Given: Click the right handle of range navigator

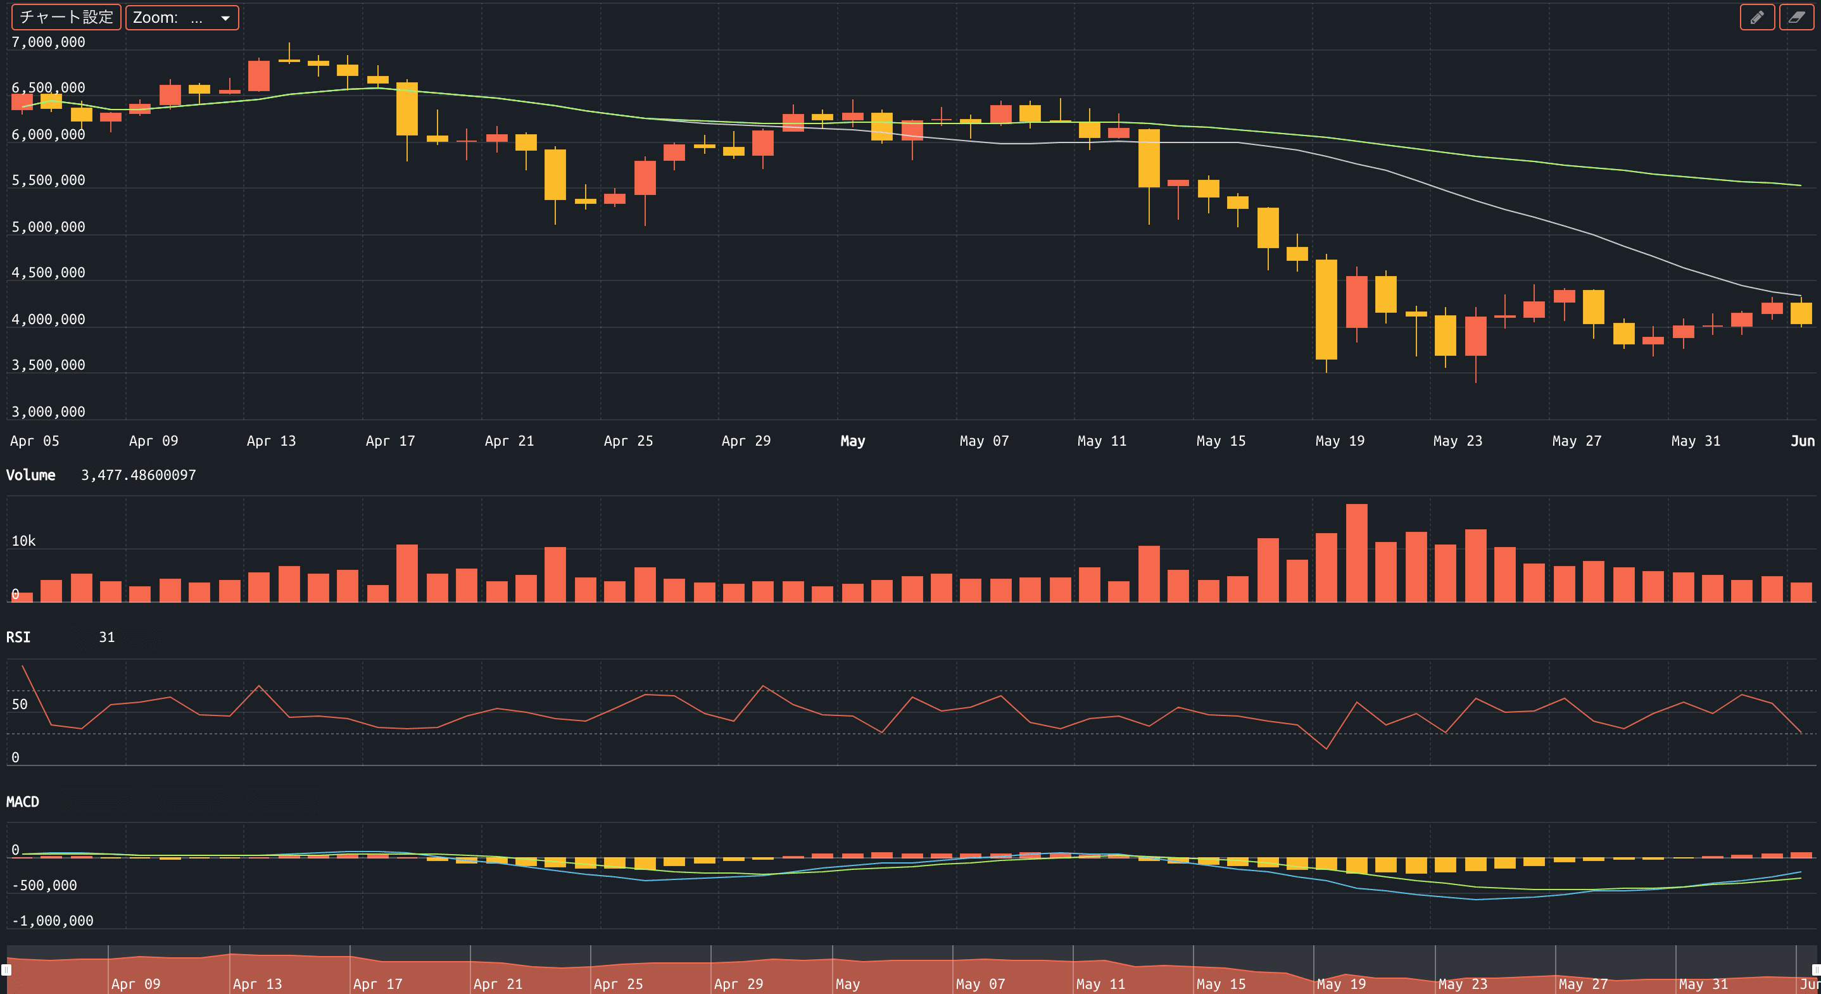Looking at the screenshot, I should [x=1815, y=970].
